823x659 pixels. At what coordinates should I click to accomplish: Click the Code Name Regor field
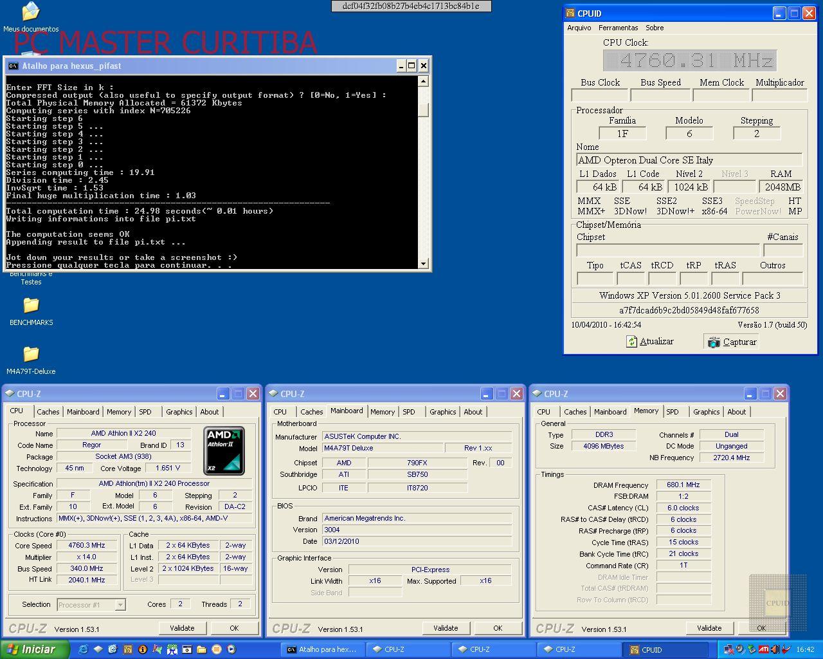[x=91, y=445]
